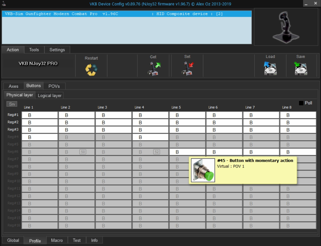Click the number 50 badge in Reg#6

[83, 152]
